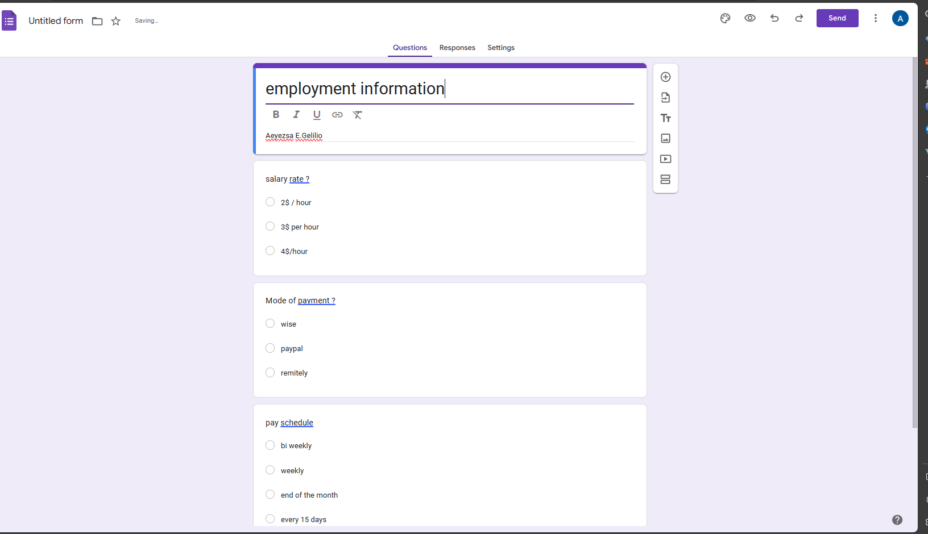928x534 pixels.
Task: Open the Responses tab
Action: [x=457, y=48]
